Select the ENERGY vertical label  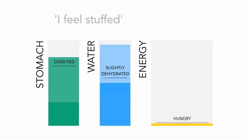pyautogui.click(x=142, y=59)
